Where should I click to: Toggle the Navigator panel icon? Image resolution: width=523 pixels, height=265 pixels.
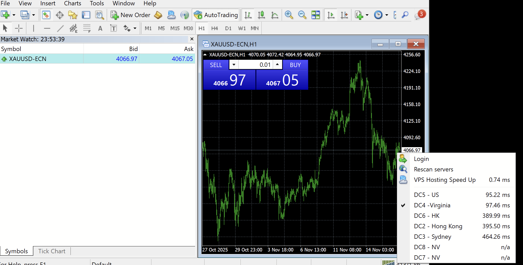click(73, 15)
